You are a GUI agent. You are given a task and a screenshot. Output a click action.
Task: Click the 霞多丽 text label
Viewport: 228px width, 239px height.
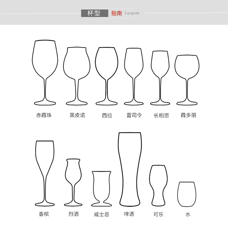(188, 115)
